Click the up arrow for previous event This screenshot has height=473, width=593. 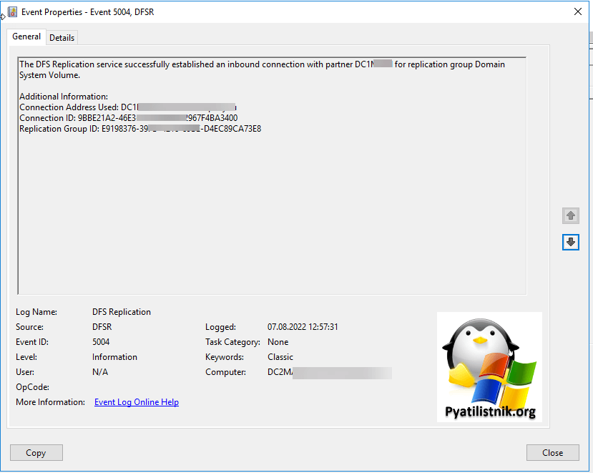tap(570, 215)
